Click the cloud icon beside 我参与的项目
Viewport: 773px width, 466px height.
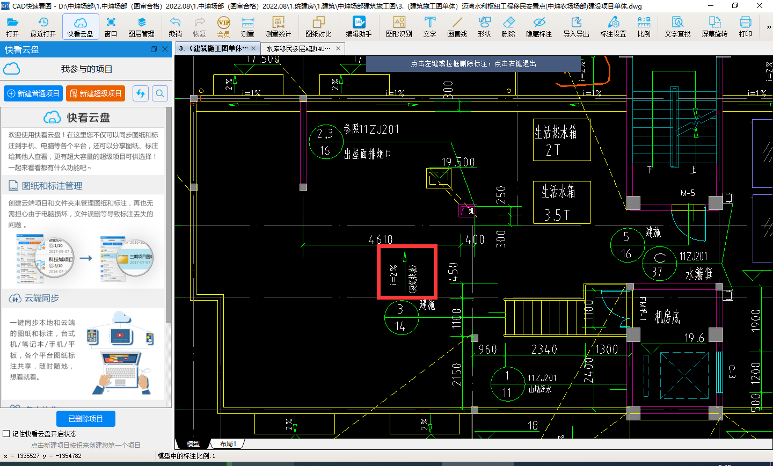[x=11, y=69]
